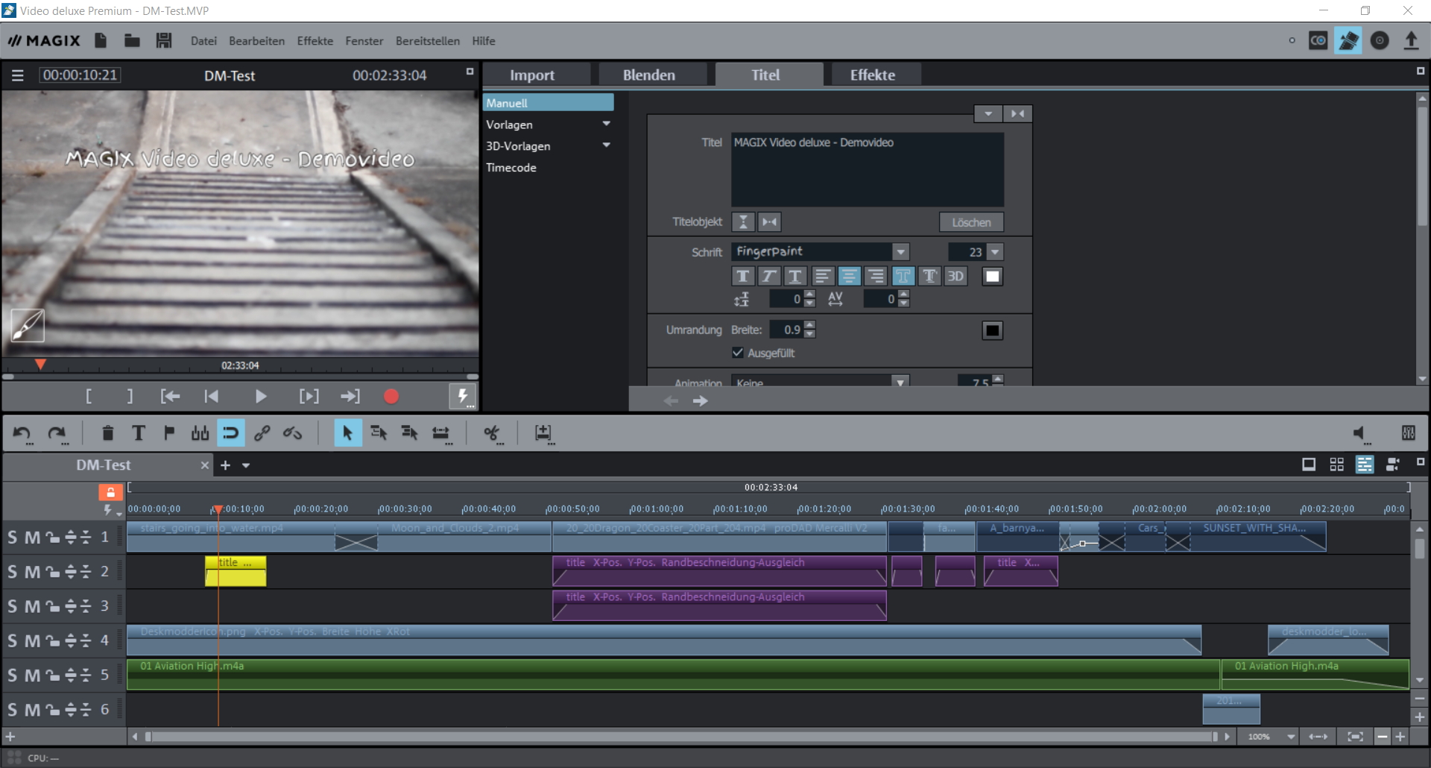Viewport: 1431px width, 768px height.
Task: Close the DM-Test project tab
Action: click(204, 465)
